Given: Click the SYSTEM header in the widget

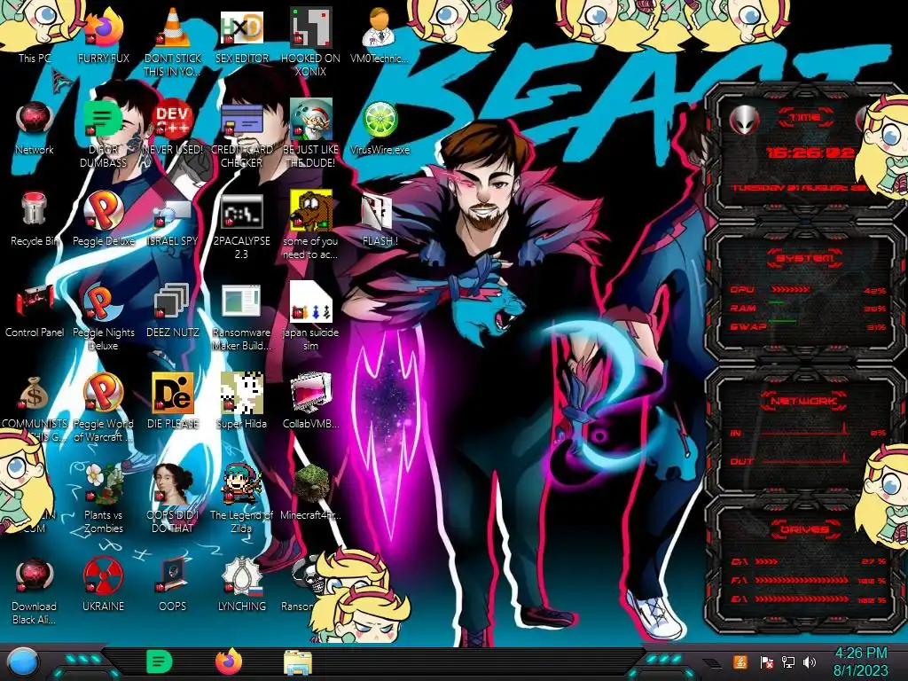Looking at the screenshot, I should (x=804, y=258).
